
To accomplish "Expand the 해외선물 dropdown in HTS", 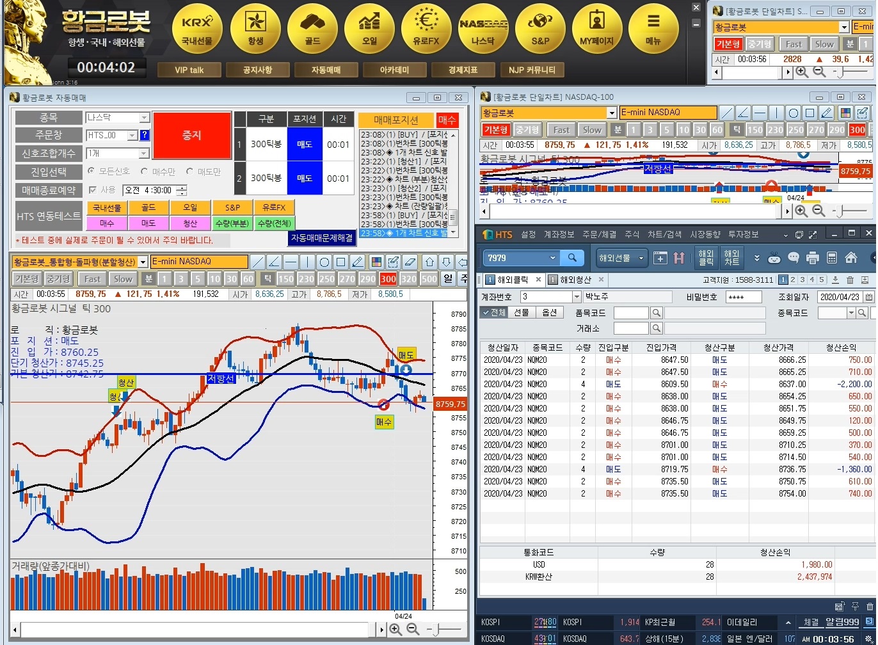I will pos(642,258).
